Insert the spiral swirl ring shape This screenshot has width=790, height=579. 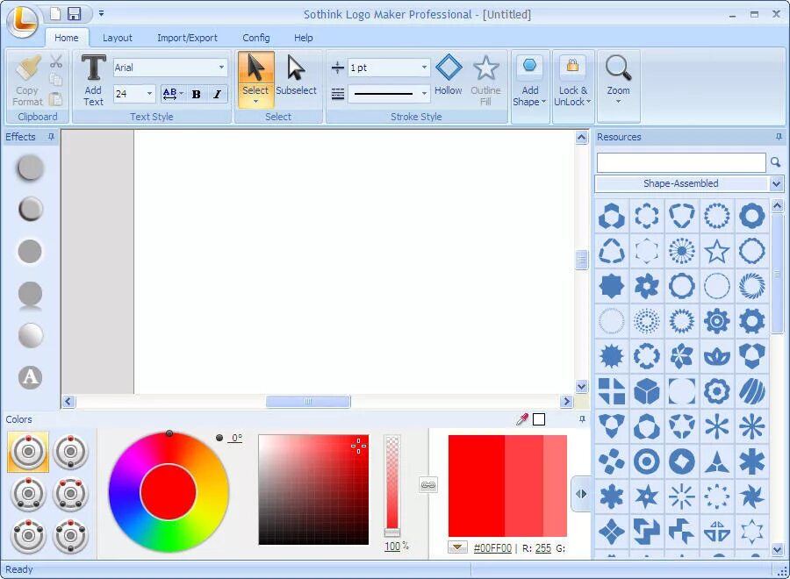751,286
